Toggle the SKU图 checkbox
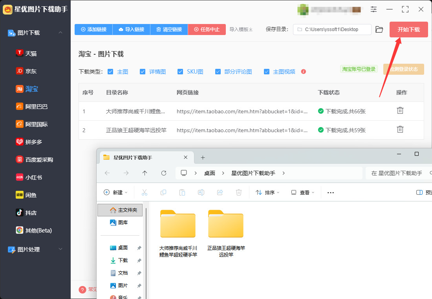432x299 pixels. coord(180,72)
